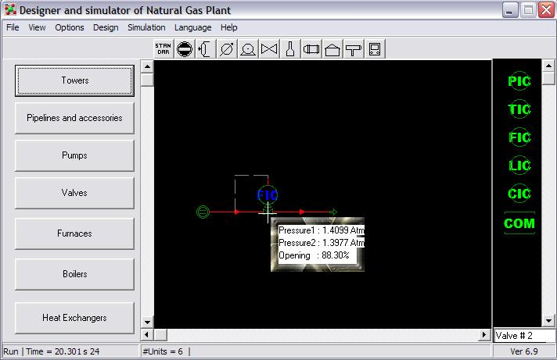This screenshot has width=557, height=360.
Task: Select the stop-sign circle toolbar icon
Action: (185, 49)
